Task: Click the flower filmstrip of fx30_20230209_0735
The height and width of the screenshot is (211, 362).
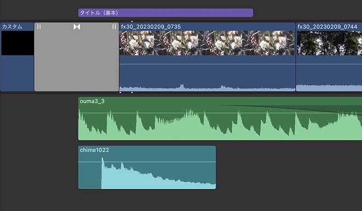Action: tap(207, 43)
